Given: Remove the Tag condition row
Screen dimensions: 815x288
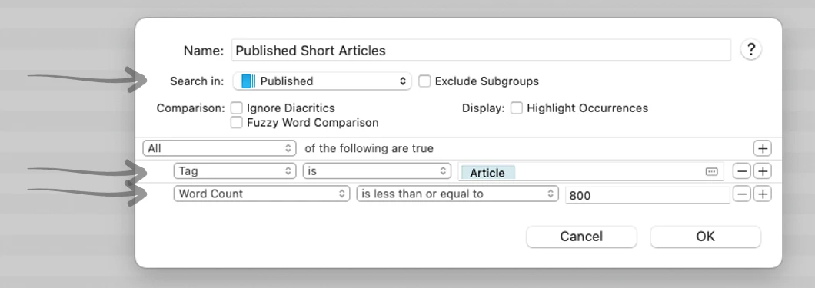Looking at the screenshot, I should click(x=742, y=171).
